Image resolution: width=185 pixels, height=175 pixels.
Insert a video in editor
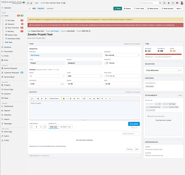click(x=98, y=98)
